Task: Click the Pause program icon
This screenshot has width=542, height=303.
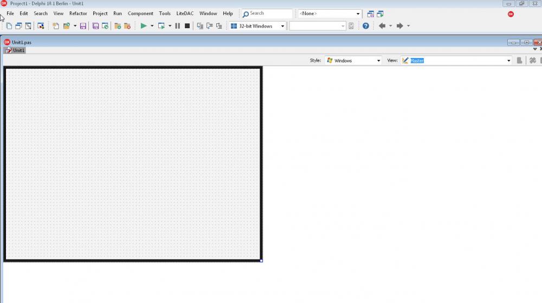Action: click(178, 26)
